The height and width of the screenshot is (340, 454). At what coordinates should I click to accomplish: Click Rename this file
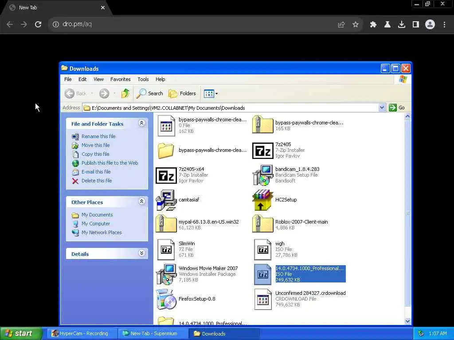(x=98, y=136)
